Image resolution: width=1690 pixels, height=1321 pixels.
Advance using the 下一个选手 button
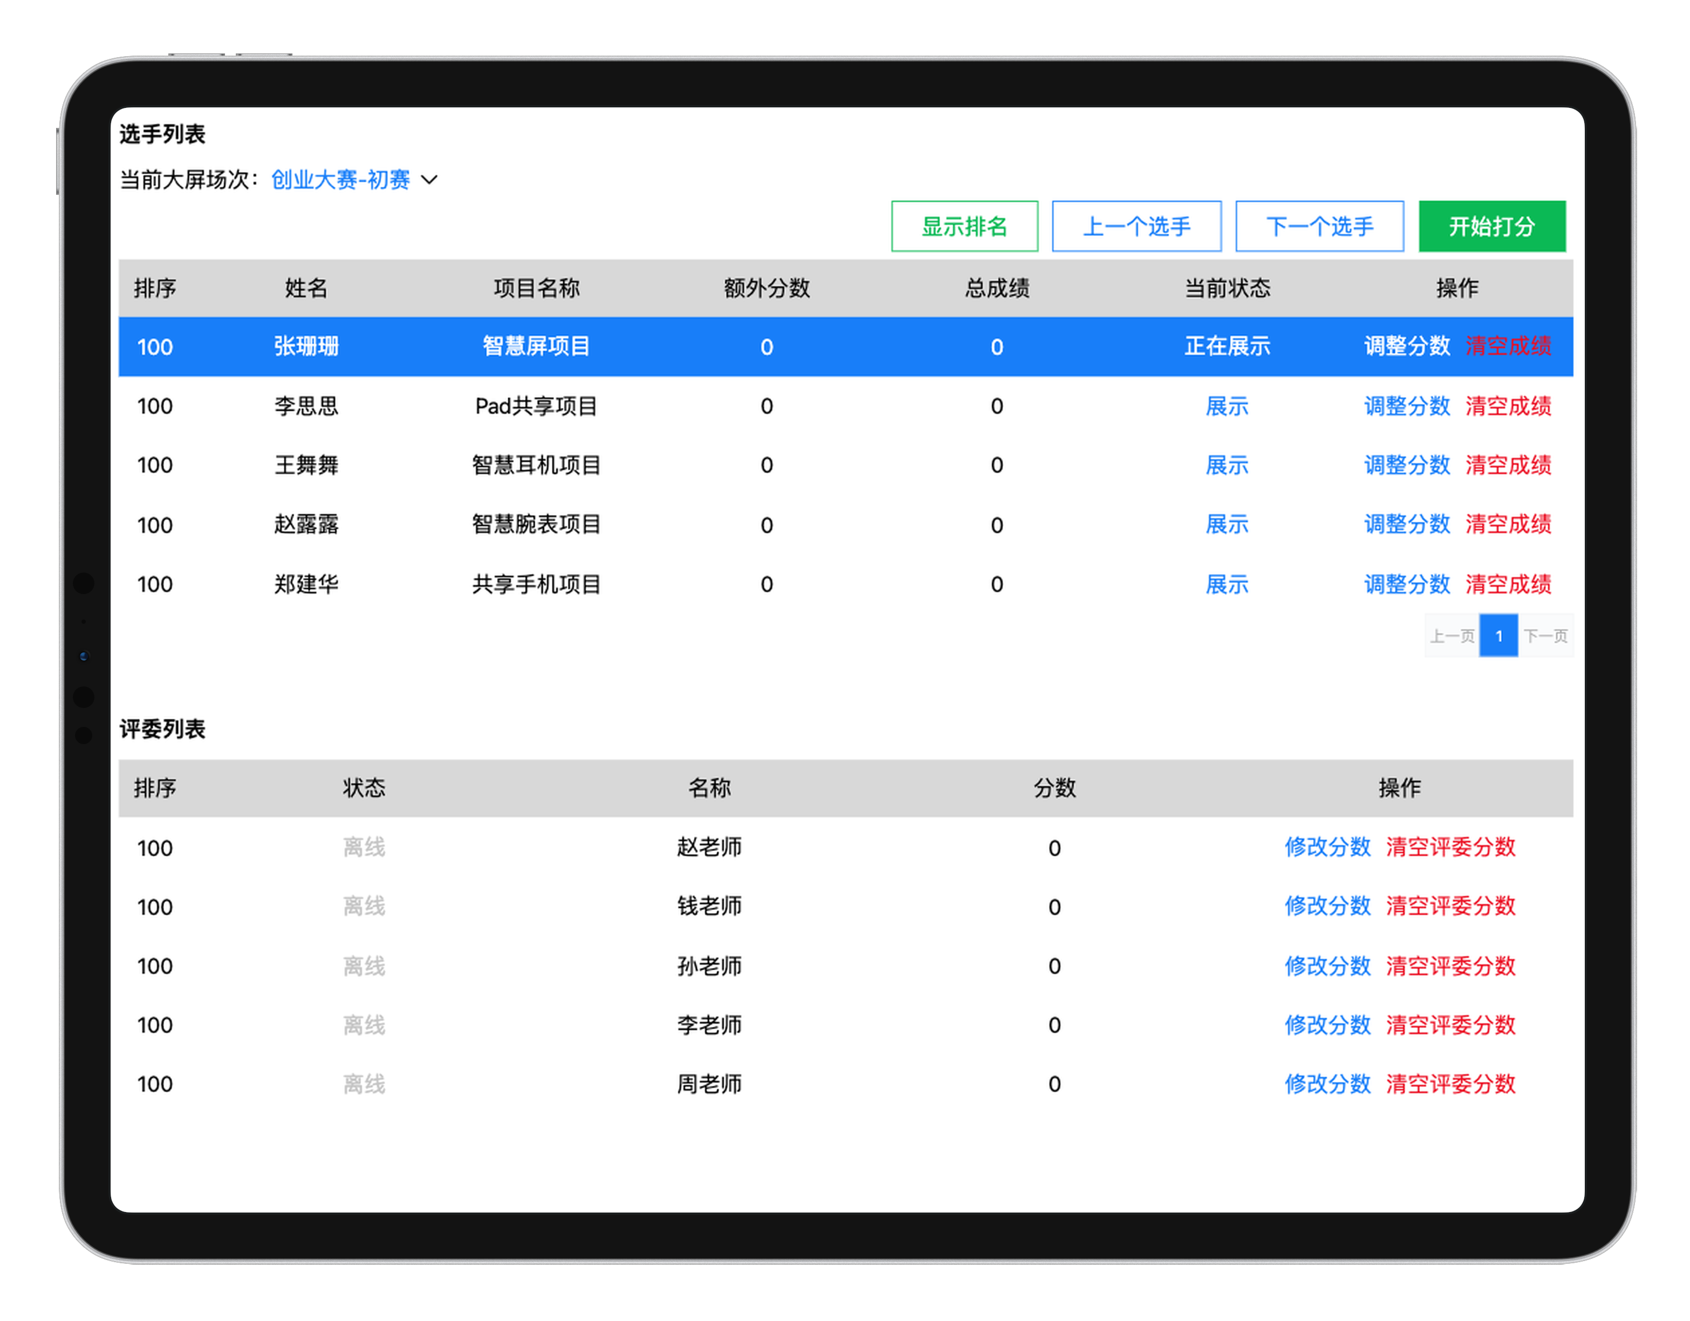(1319, 227)
